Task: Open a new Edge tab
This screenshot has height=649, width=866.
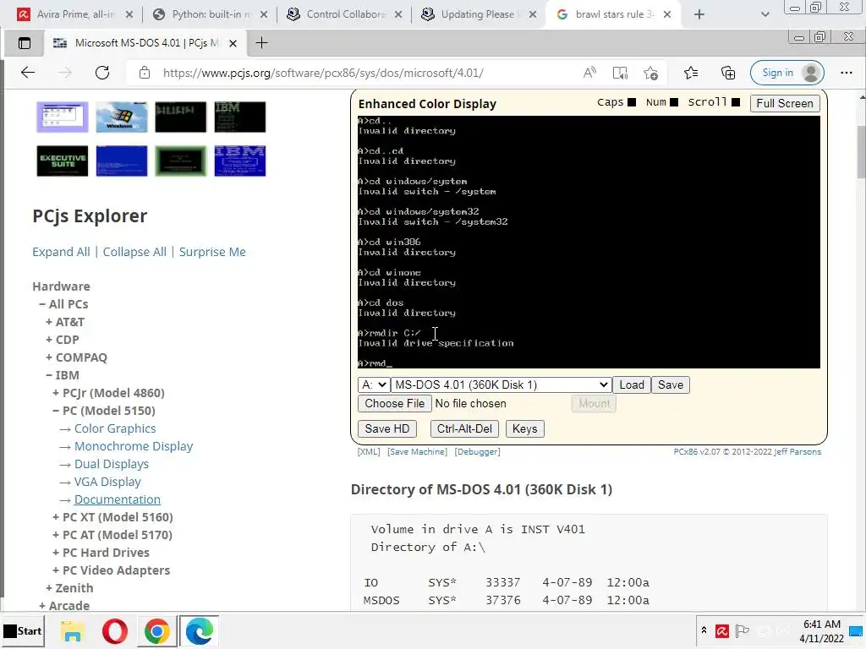Action: pos(262,43)
